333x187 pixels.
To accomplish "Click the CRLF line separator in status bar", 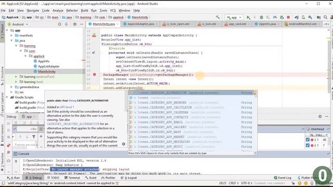I will click(234, 183).
